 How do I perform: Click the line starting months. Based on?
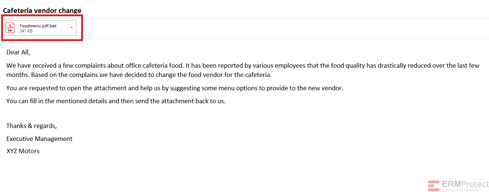[x=139, y=75]
